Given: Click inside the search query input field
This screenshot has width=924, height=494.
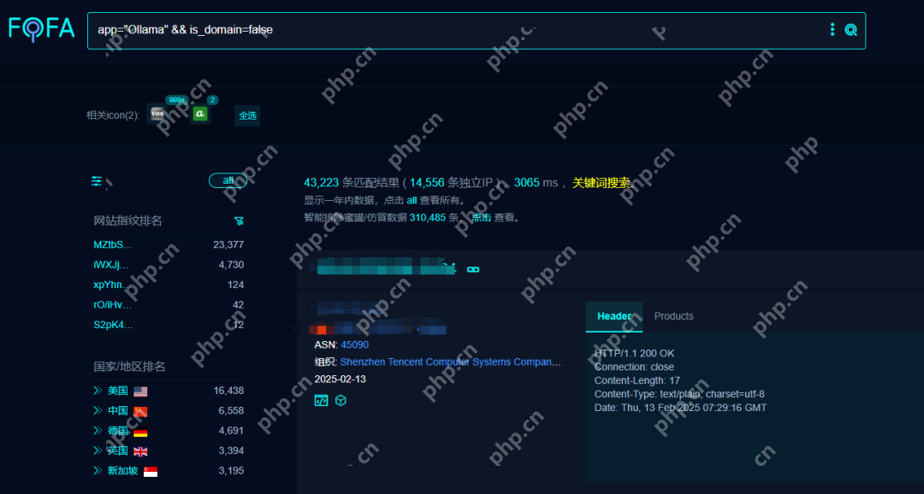Looking at the screenshot, I should (342, 29).
